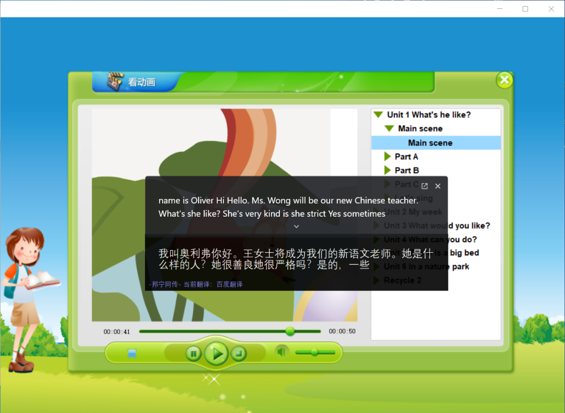Click the video progress slider handle

tap(290, 331)
